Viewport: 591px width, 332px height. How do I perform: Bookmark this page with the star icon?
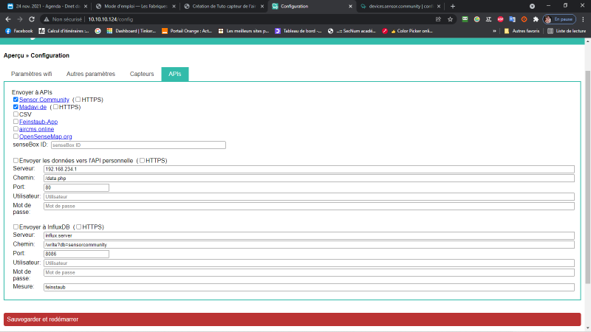point(450,19)
